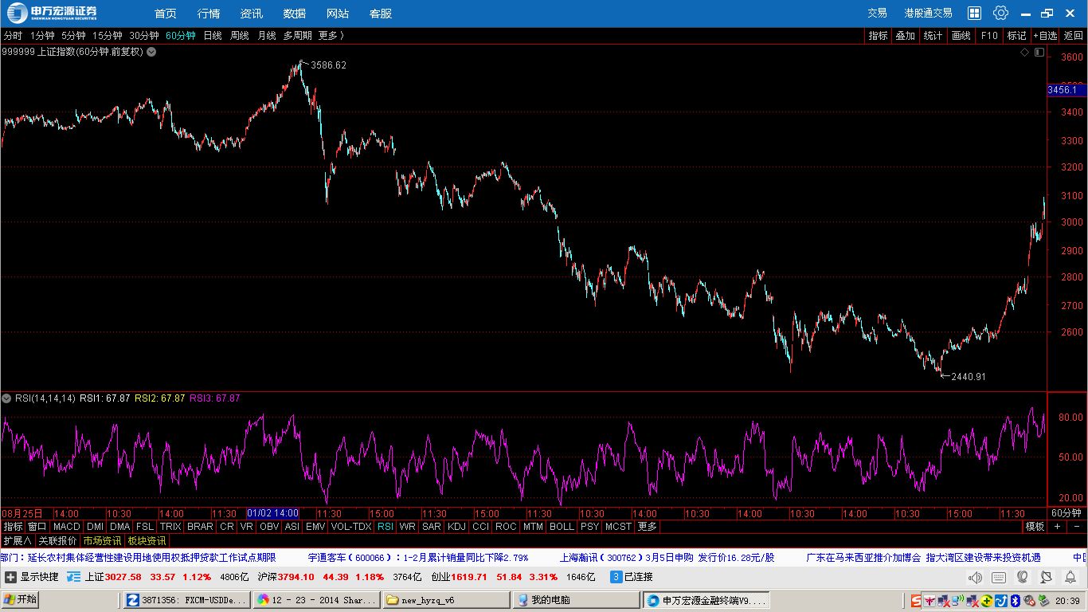Viewport: 1088px width, 612px height.
Task: Open the 数据 menu
Action: coord(295,14)
